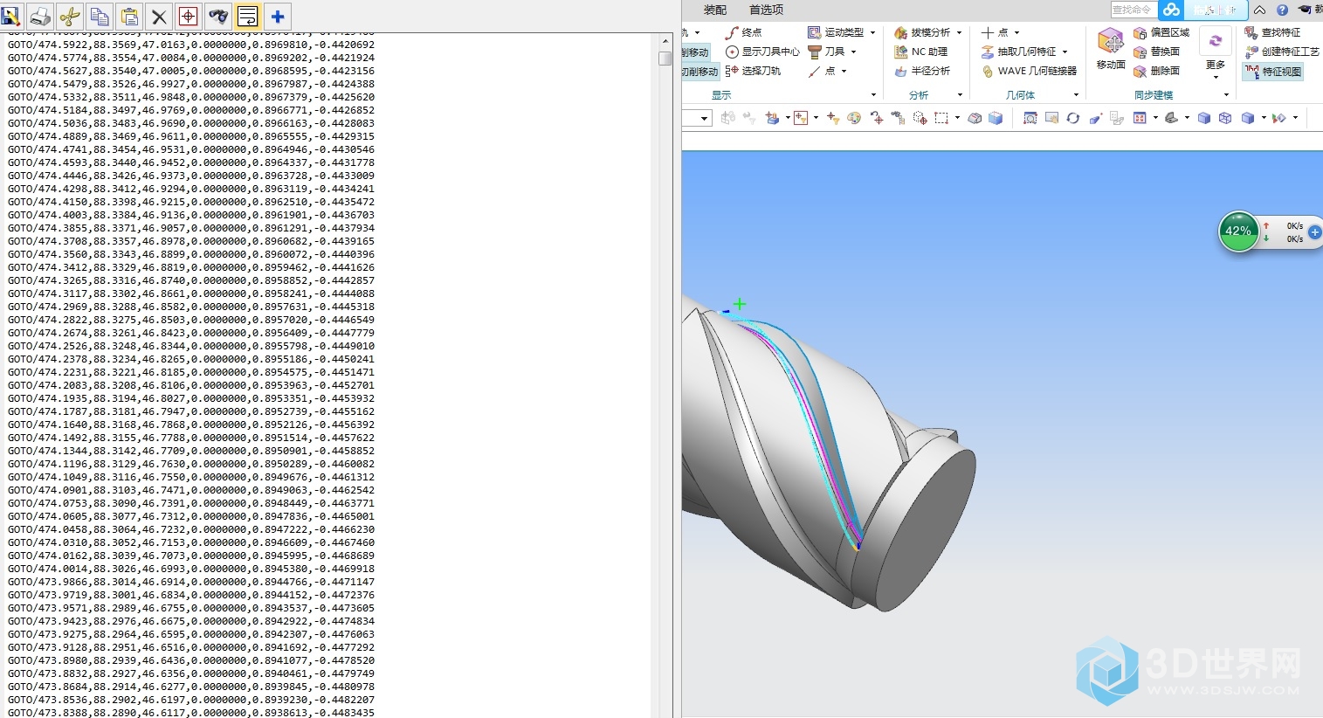Click the listing scrollbar up arrow
This screenshot has height=718, width=1323.
point(665,41)
